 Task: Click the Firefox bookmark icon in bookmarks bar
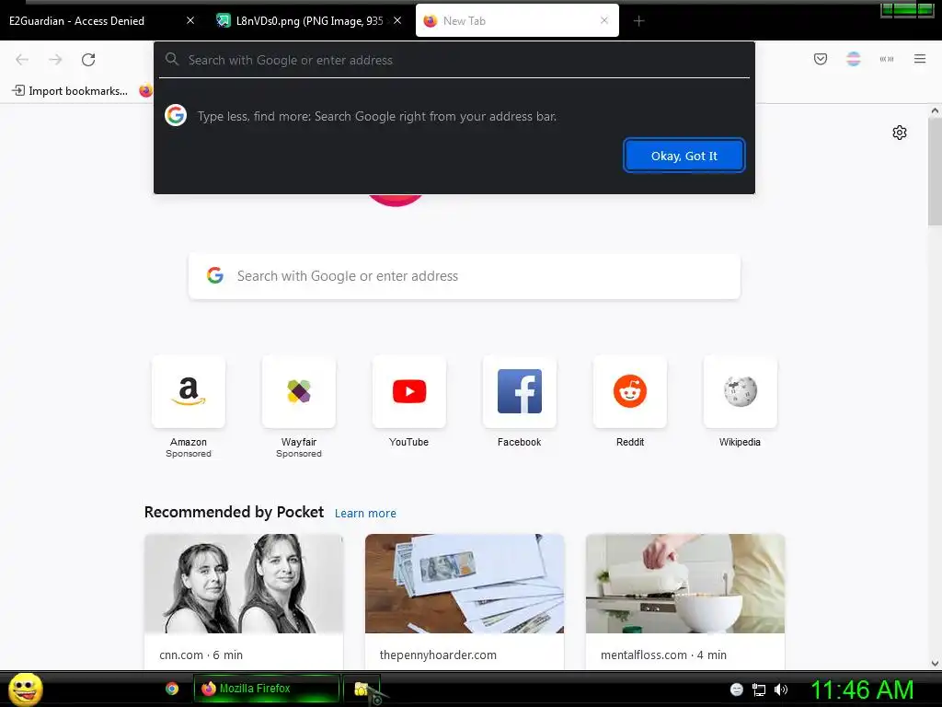point(145,91)
